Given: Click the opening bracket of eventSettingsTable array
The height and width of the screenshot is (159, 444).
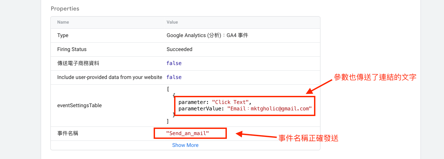Looking at the screenshot, I should point(168,89).
